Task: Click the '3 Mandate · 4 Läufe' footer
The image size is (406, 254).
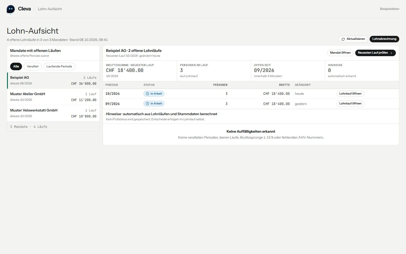Action: pyautogui.click(x=29, y=127)
